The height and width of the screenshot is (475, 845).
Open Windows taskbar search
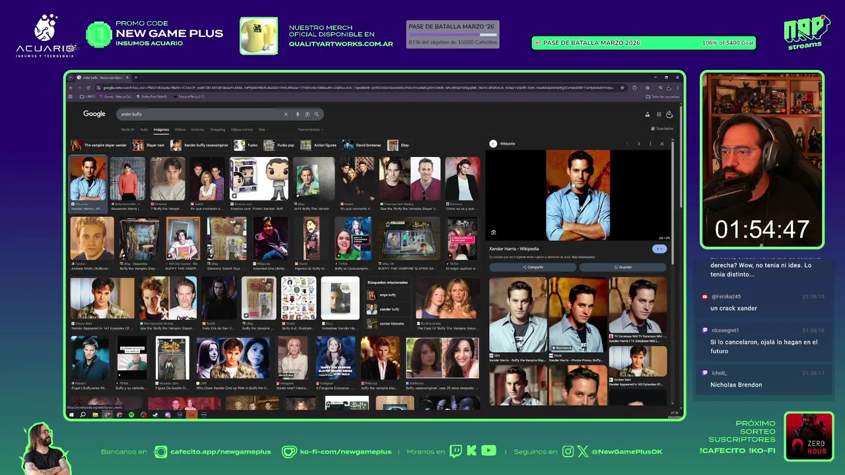[x=83, y=414]
